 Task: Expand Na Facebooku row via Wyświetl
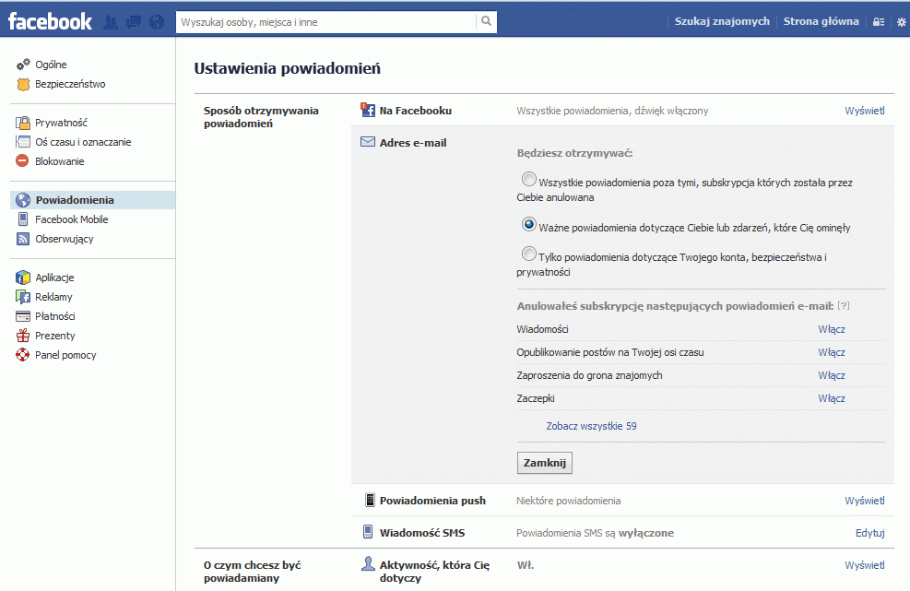click(865, 111)
